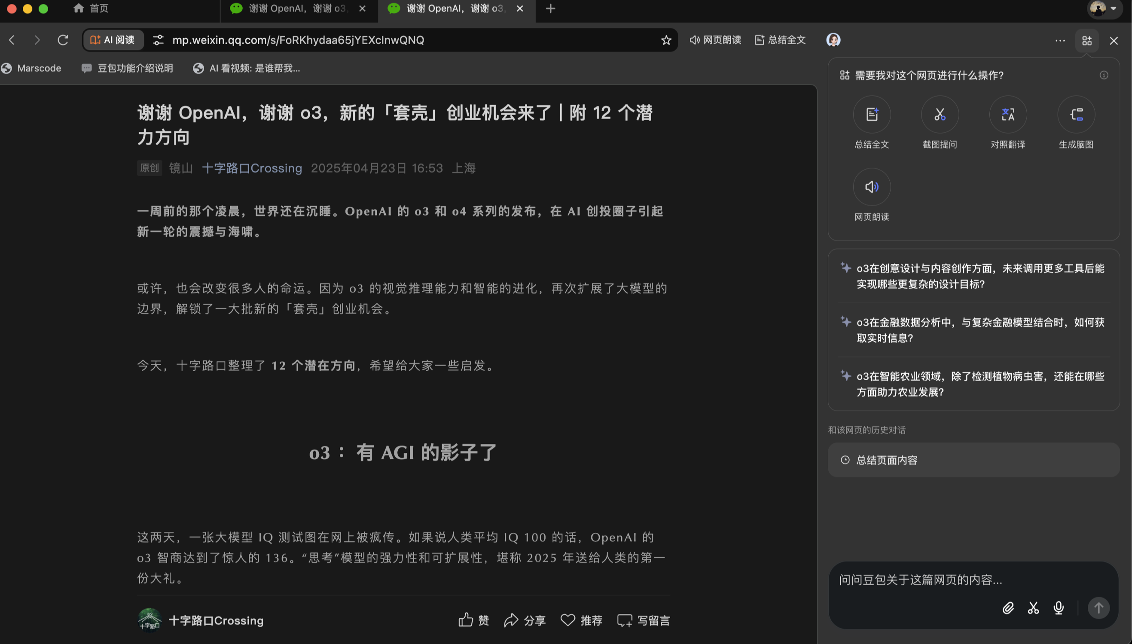Open the profile avatar dropdown
The width and height of the screenshot is (1132, 644).
[1104, 9]
